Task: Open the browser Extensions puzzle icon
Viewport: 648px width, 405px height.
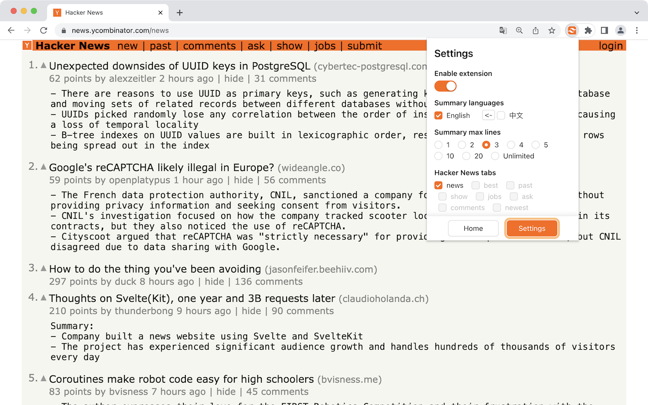Action: (588, 30)
